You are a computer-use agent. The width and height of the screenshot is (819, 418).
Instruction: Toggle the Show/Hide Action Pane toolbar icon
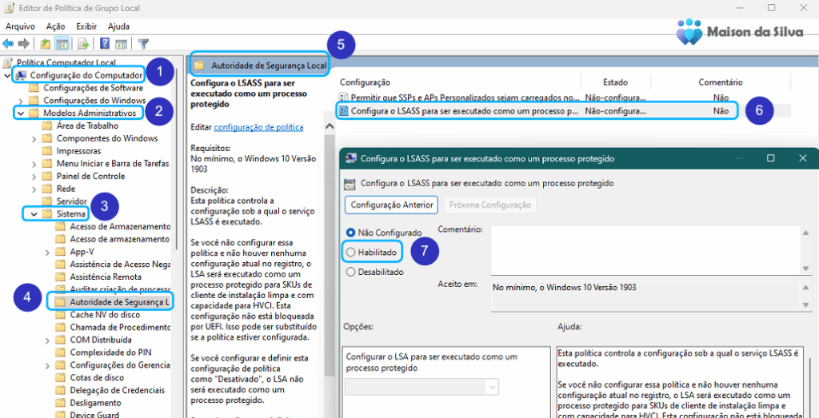(x=121, y=43)
